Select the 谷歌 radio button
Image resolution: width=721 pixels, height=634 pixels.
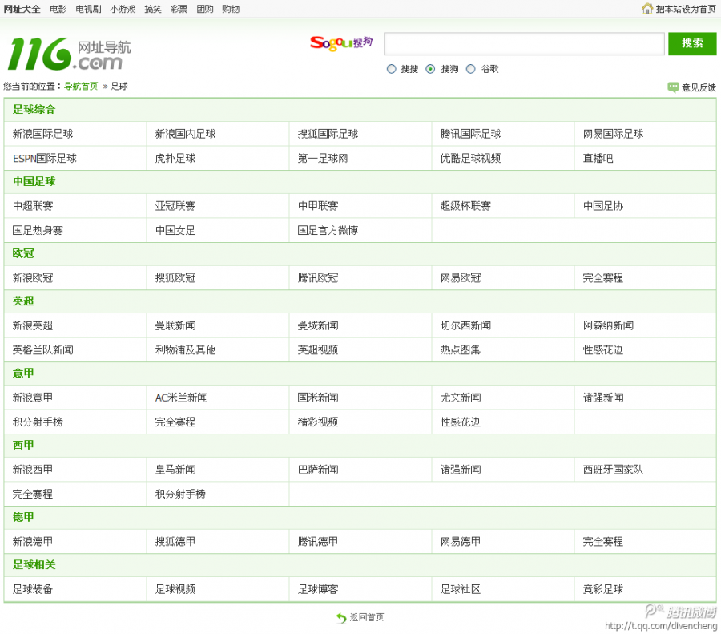click(x=471, y=69)
